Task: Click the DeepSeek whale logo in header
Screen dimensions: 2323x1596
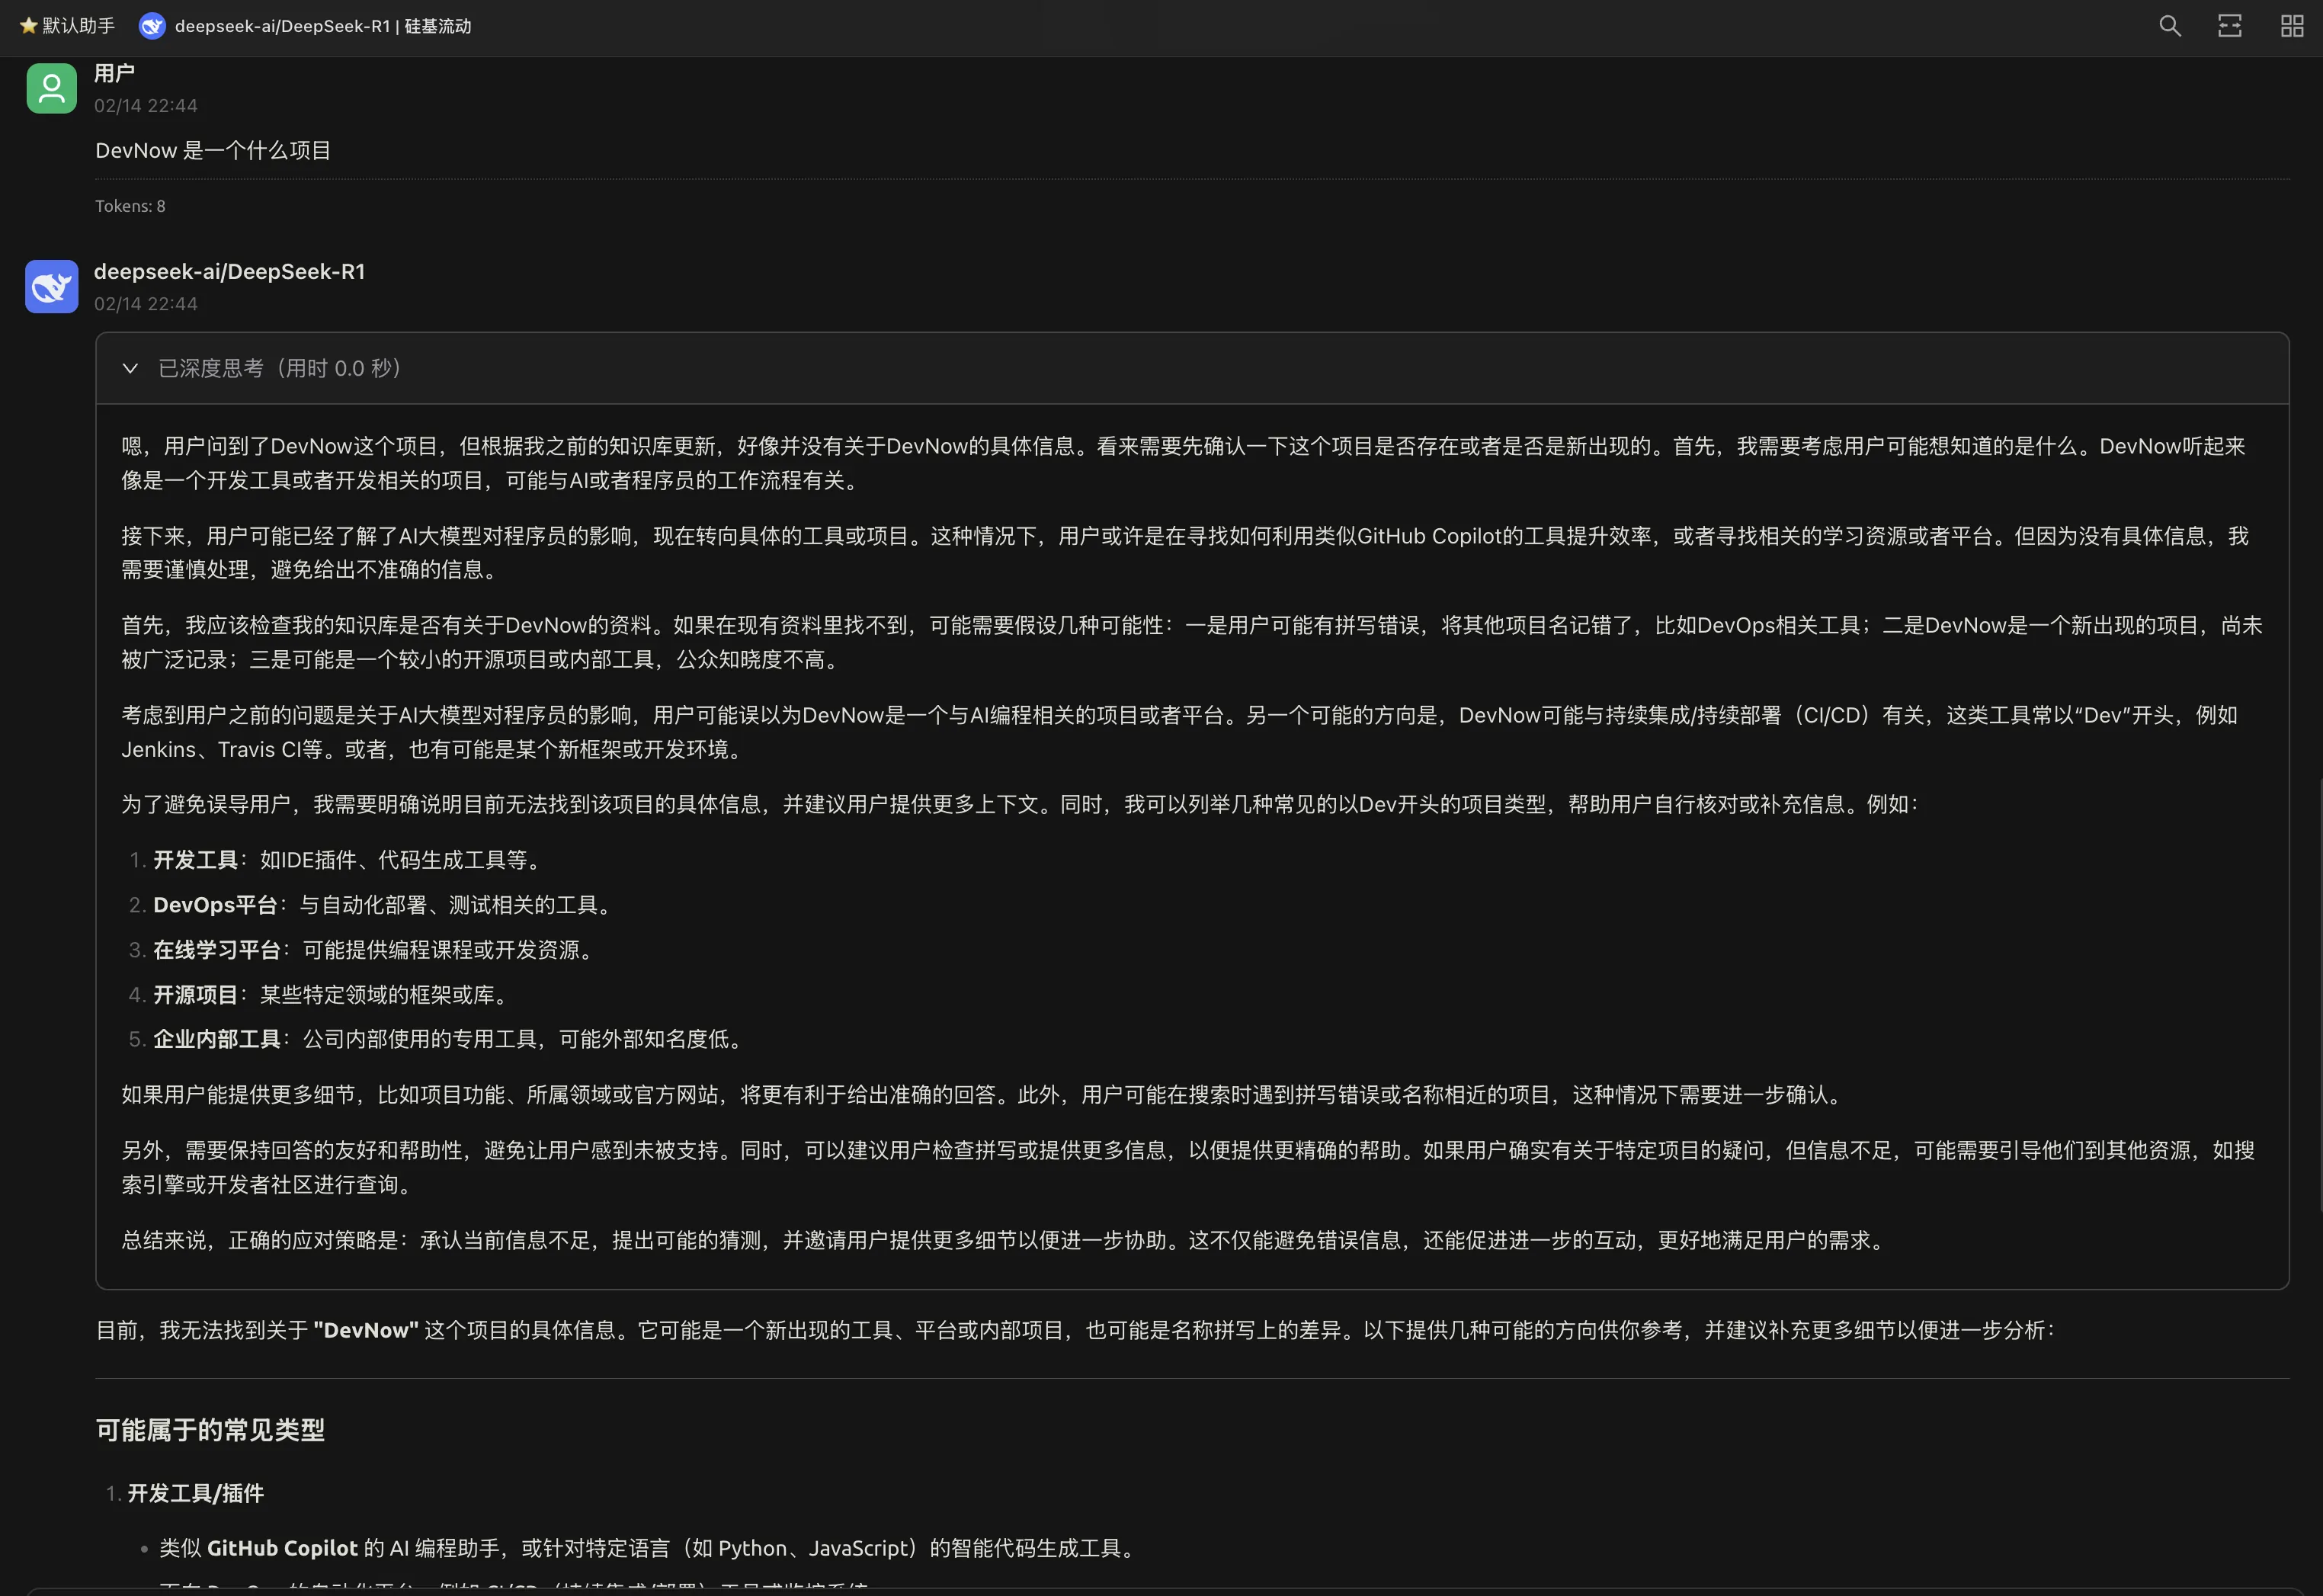Action: click(x=152, y=26)
